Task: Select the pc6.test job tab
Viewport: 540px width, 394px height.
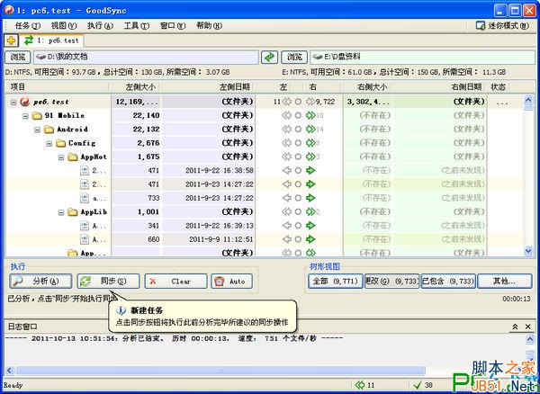Action: coord(51,40)
